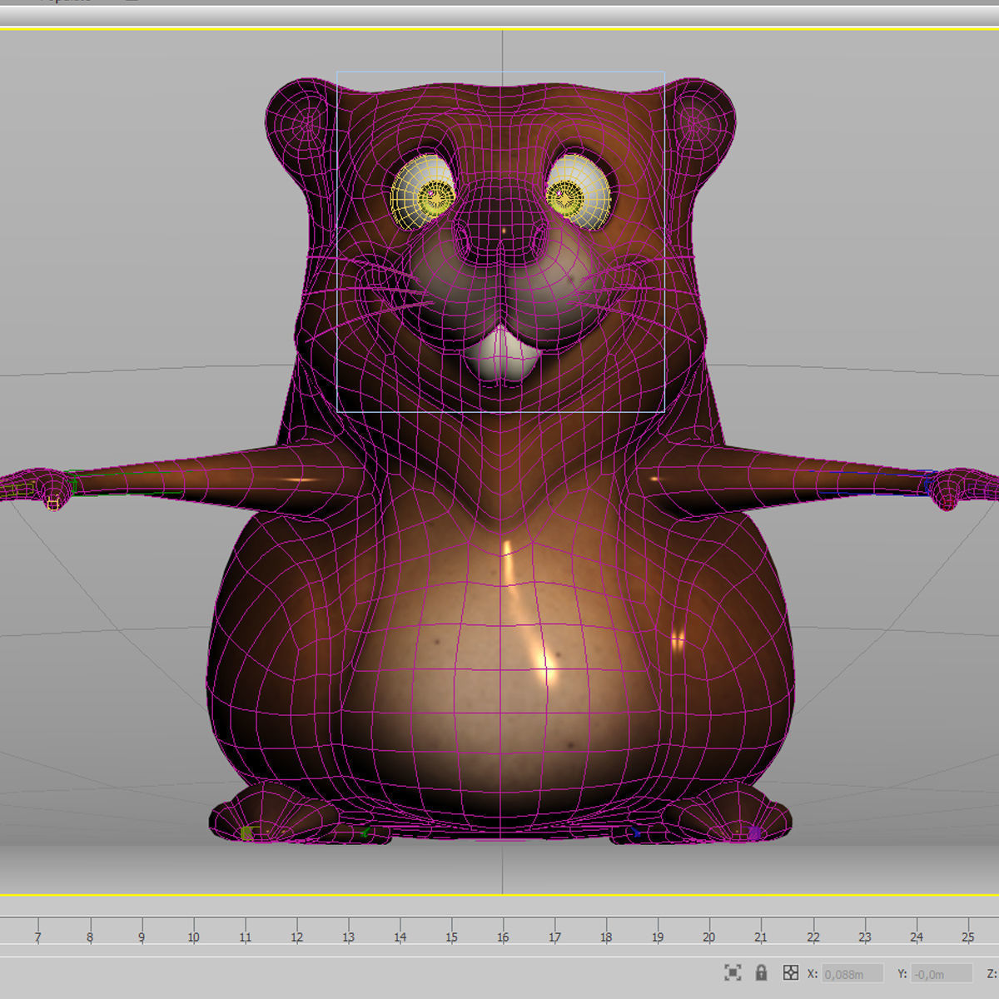Click the X coordinate field showing 0,088m
Screen dimensions: 999x999
[852, 973]
